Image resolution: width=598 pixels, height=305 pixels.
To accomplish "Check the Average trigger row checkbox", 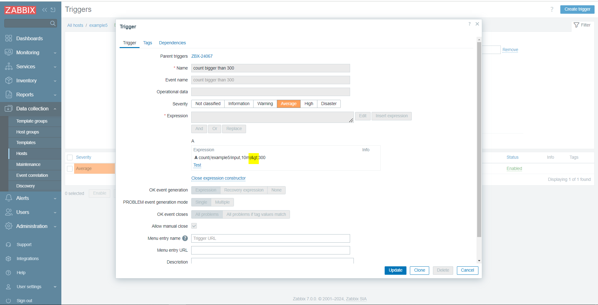I will [x=70, y=169].
